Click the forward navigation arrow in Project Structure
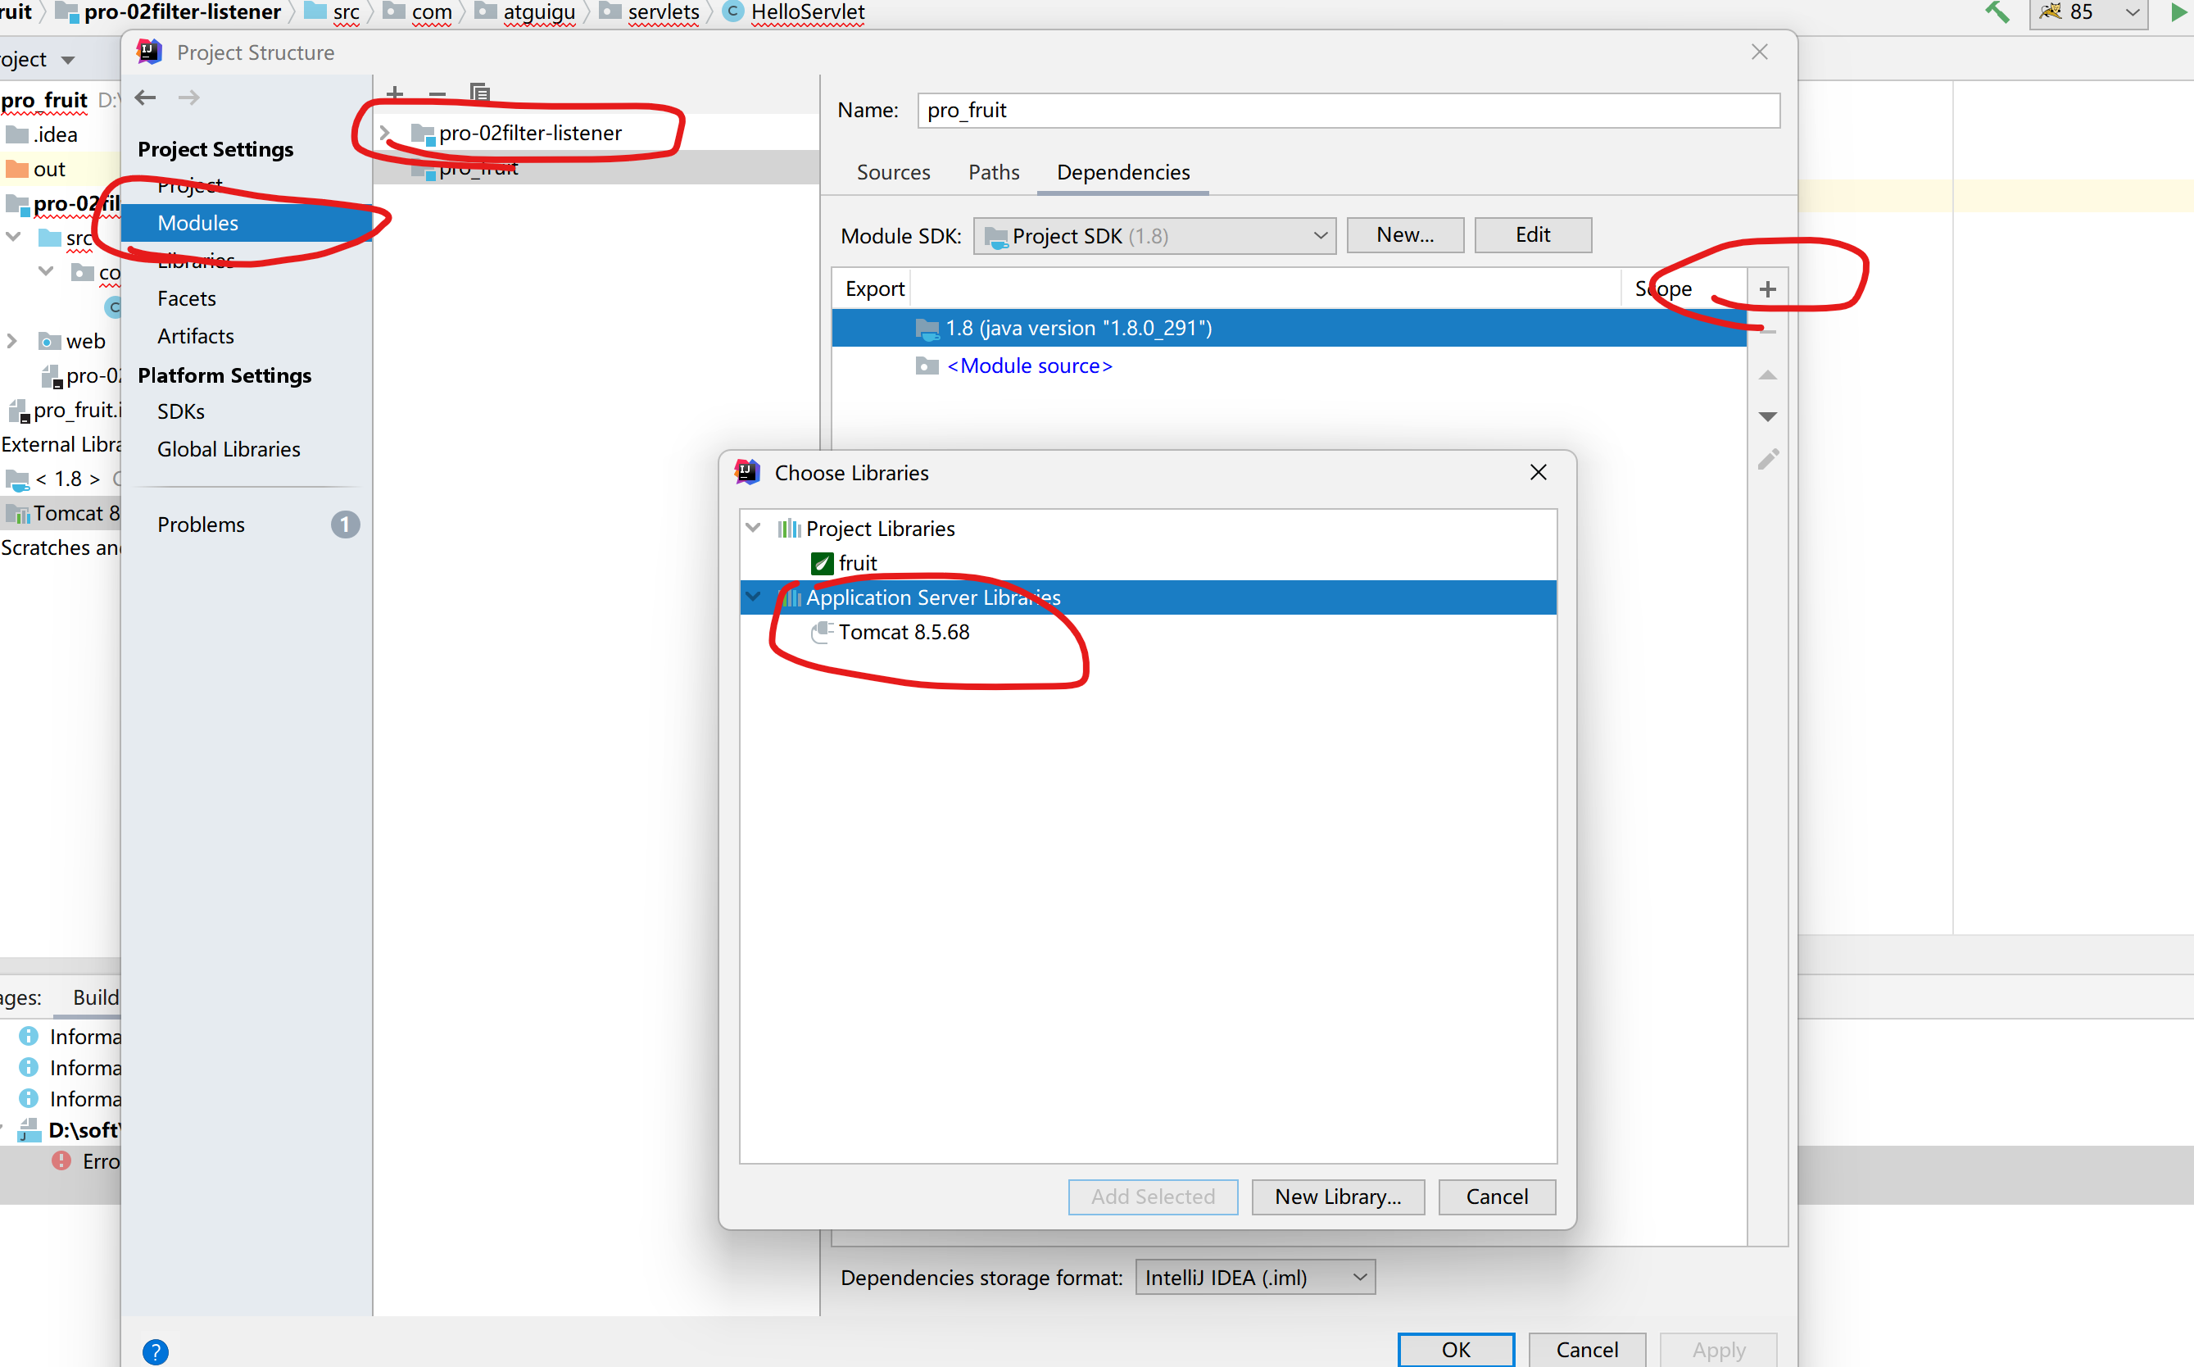The height and width of the screenshot is (1367, 2194). tap(189, 98)
